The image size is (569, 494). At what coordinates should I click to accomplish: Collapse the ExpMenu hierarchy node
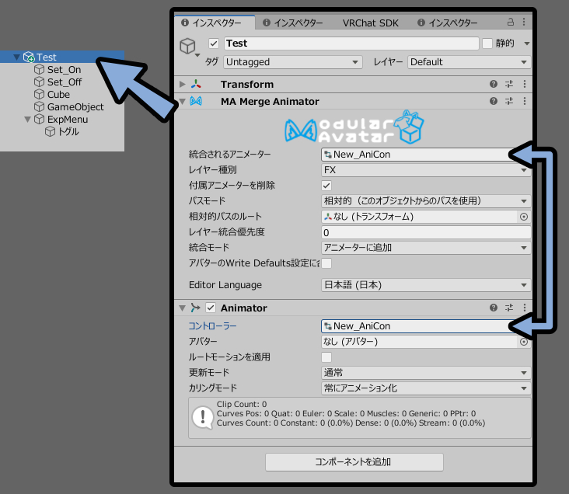click(x=27, y=120)
